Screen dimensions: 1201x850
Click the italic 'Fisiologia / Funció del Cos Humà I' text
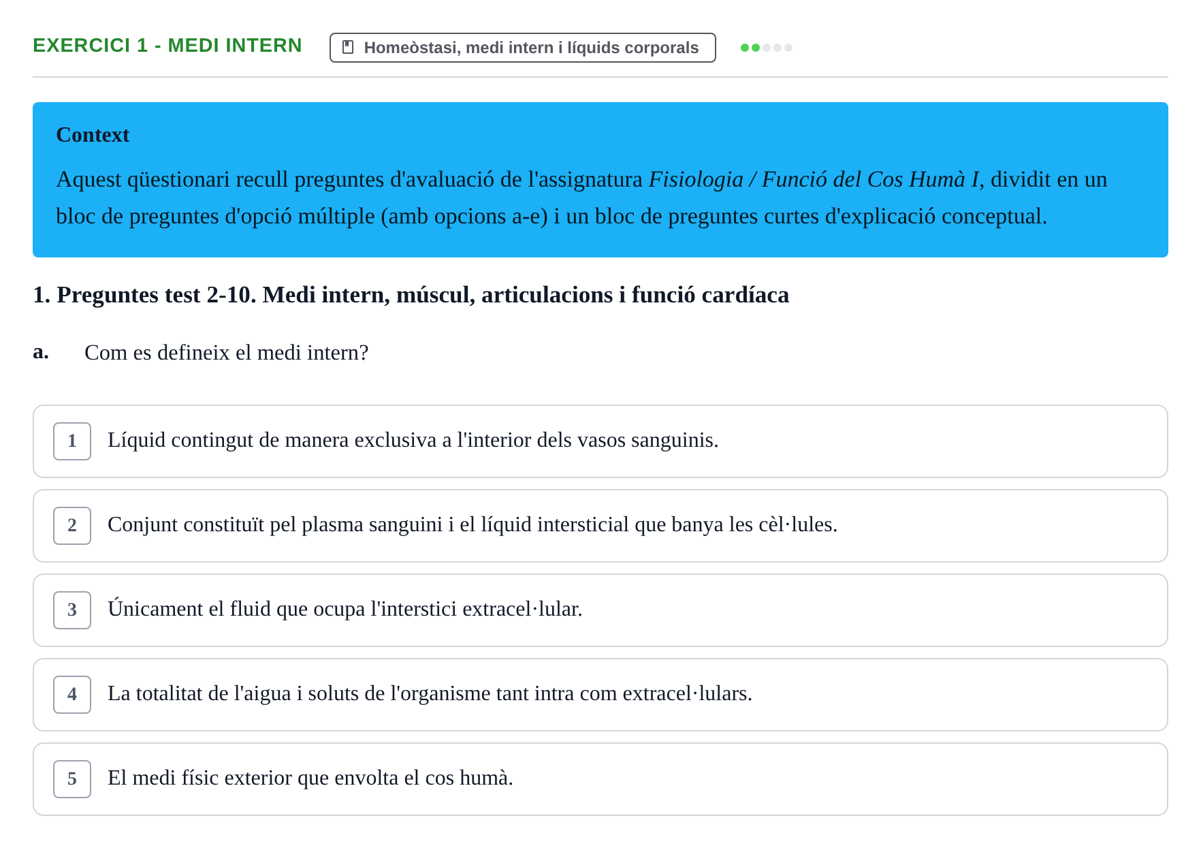coord(814,179)
